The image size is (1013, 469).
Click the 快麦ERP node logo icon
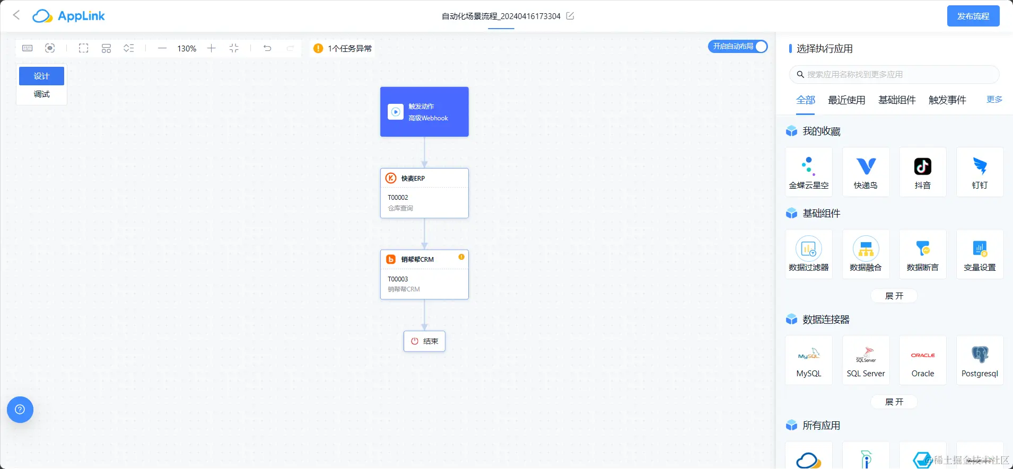pyautogui.click(x=391, y=178)
